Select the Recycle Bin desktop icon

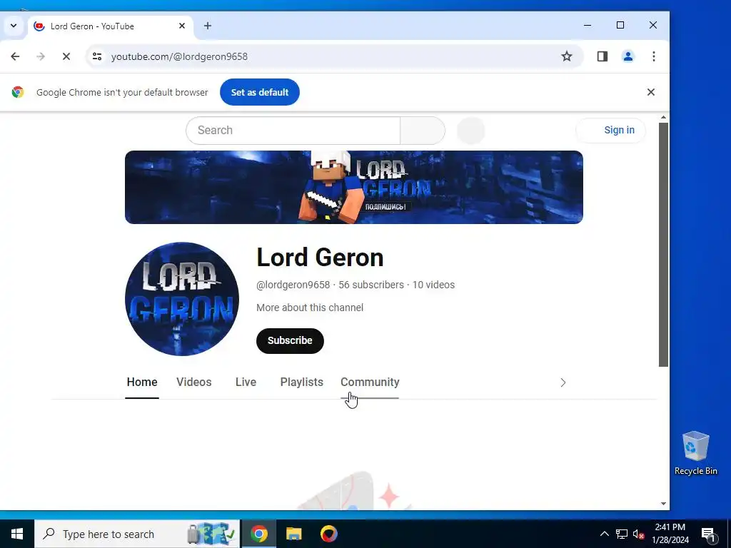pos(695,453)
